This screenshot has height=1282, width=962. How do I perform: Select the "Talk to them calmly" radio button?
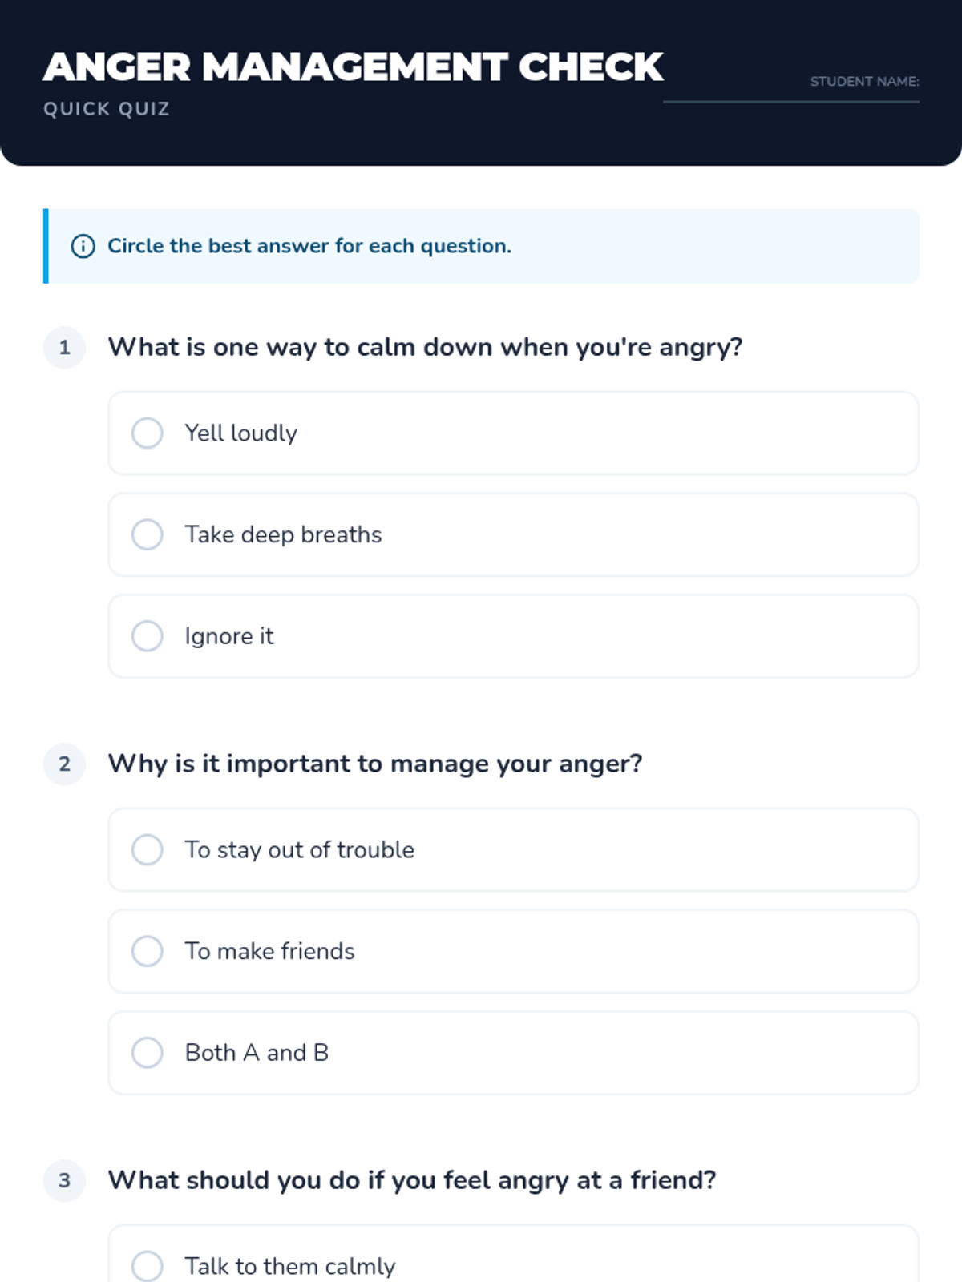pyautogui.click(x=148, y=1266)
